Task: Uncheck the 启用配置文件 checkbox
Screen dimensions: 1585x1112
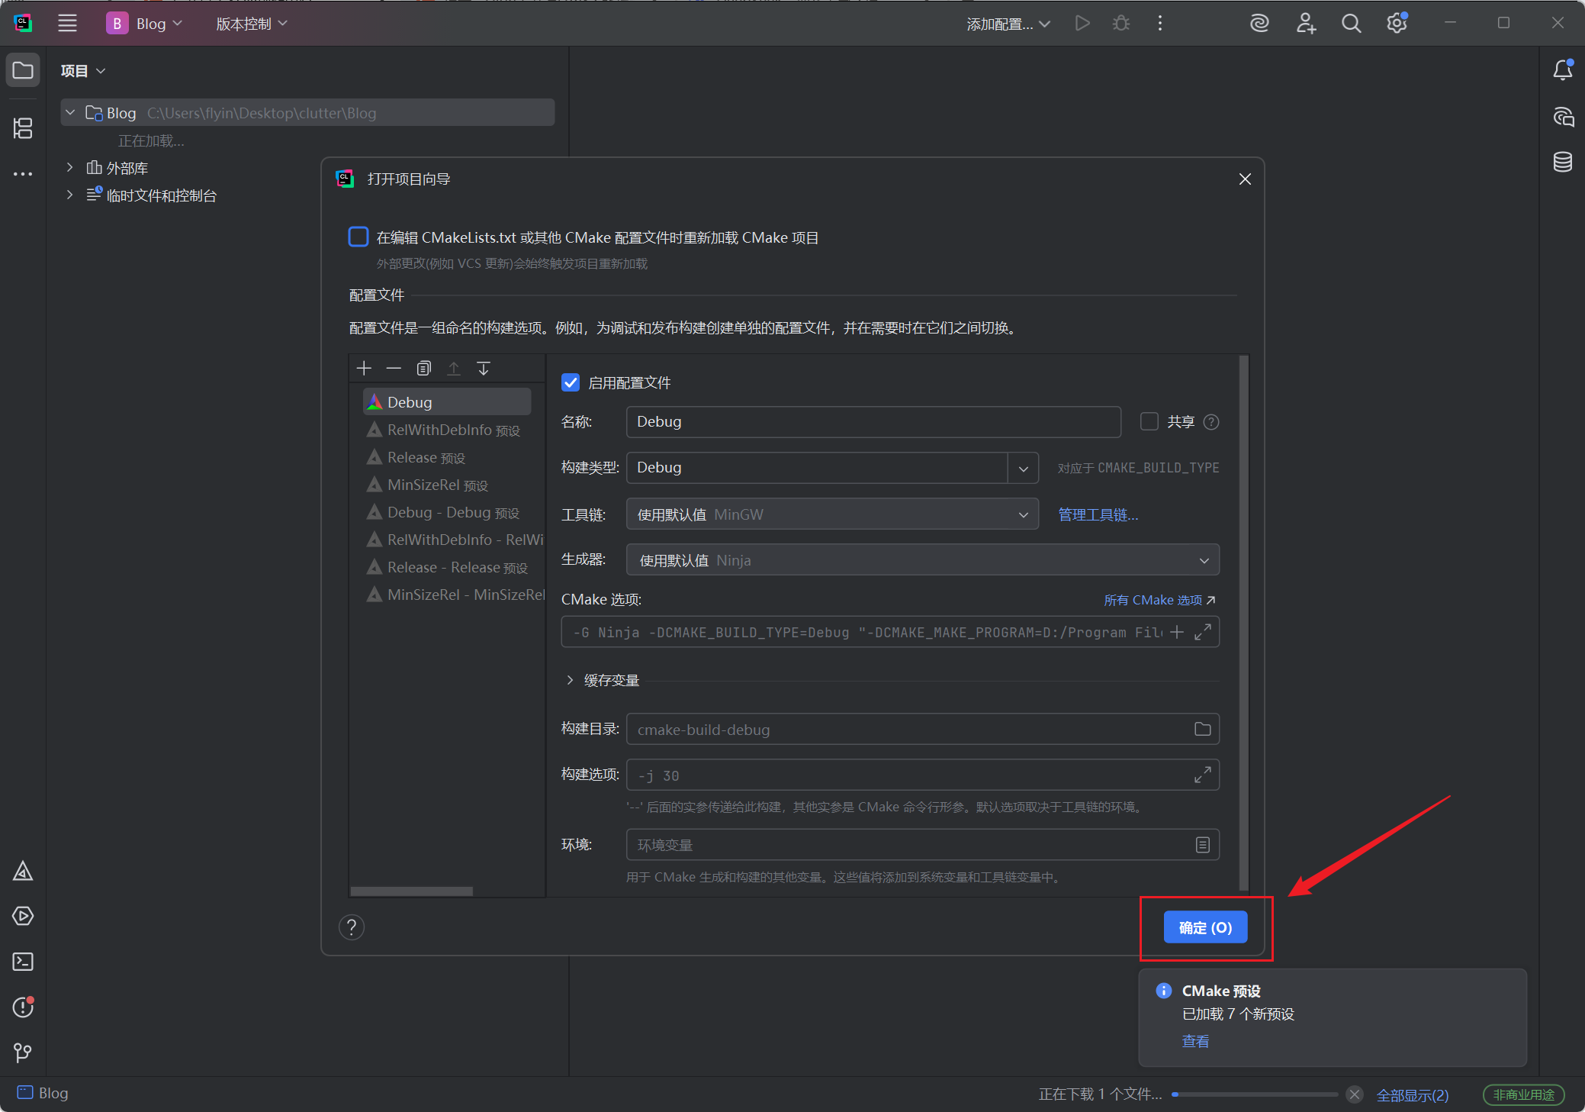Action: pyautogui.click(x=571, y=382)
